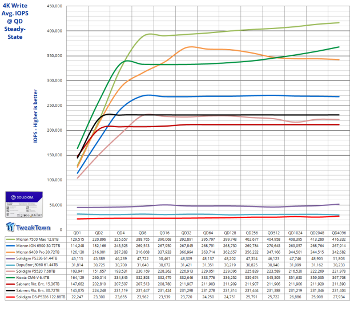This screenshot has height=324, width=354.
Task: Click the 270,643 cell in the QD512 column
Action: click(x=273, y=246)
